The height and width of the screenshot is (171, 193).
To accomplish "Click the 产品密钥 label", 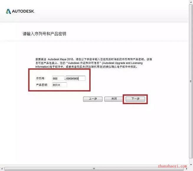I will pos(42,85).
